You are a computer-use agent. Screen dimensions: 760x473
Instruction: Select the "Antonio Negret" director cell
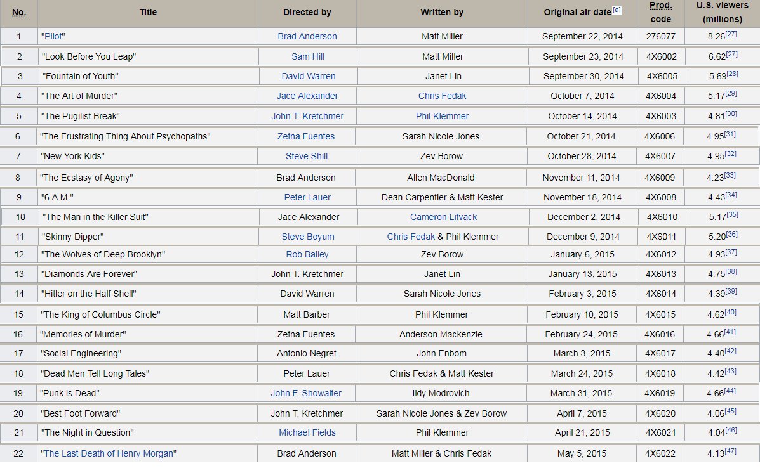pyautogui.click(x=306, y=353)
